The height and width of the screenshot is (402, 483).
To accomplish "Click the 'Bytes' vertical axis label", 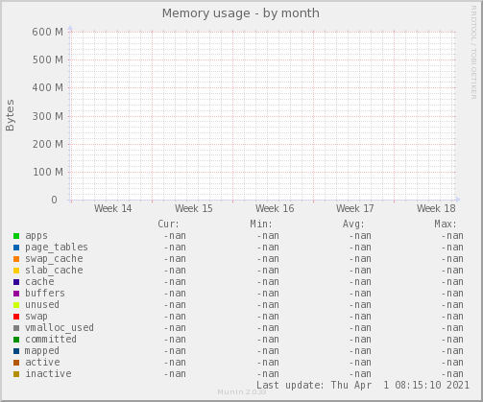I will tap(10, 115).
